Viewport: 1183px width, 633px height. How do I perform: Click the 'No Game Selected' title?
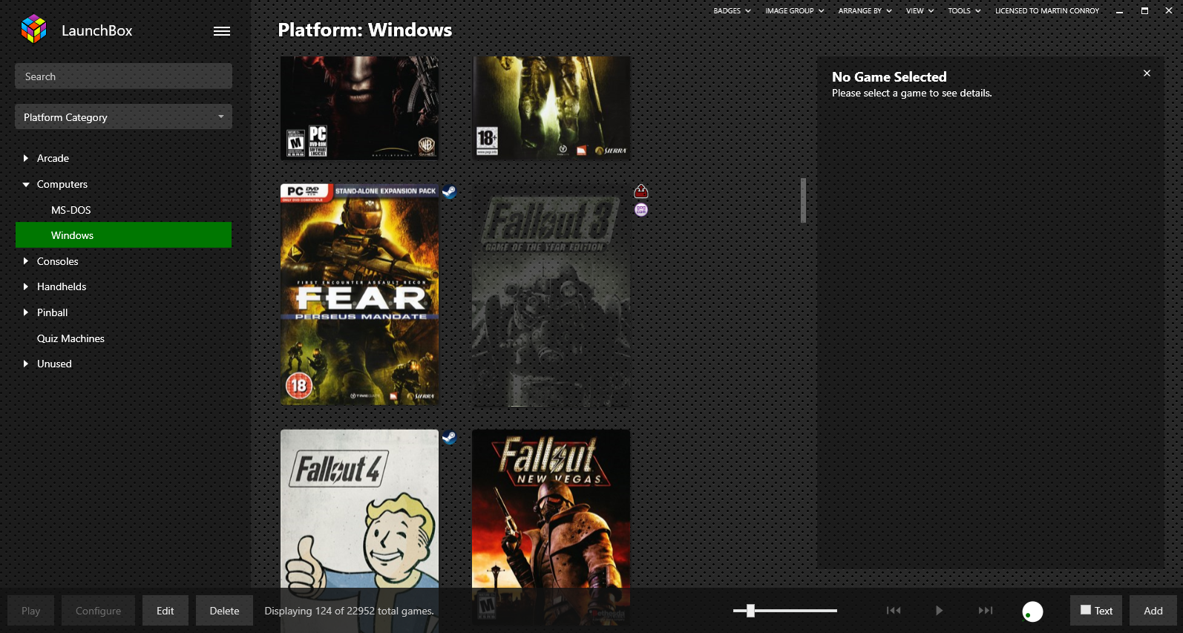pos(889,76)
